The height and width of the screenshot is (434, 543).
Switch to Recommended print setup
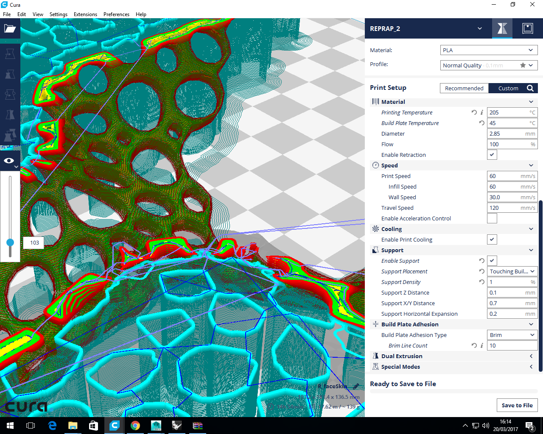(x=464, y=88)
